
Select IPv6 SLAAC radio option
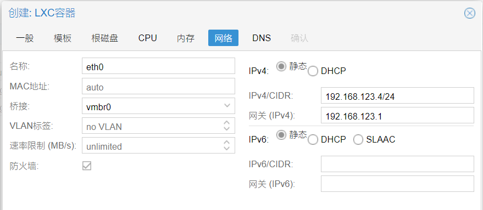358,140
